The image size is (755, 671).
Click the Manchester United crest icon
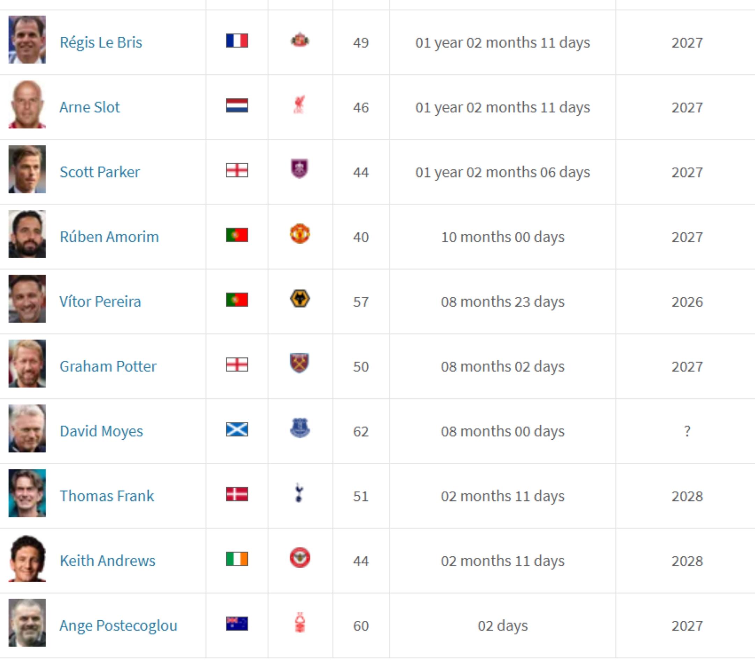pyautogui.click(x=299, y=234)
